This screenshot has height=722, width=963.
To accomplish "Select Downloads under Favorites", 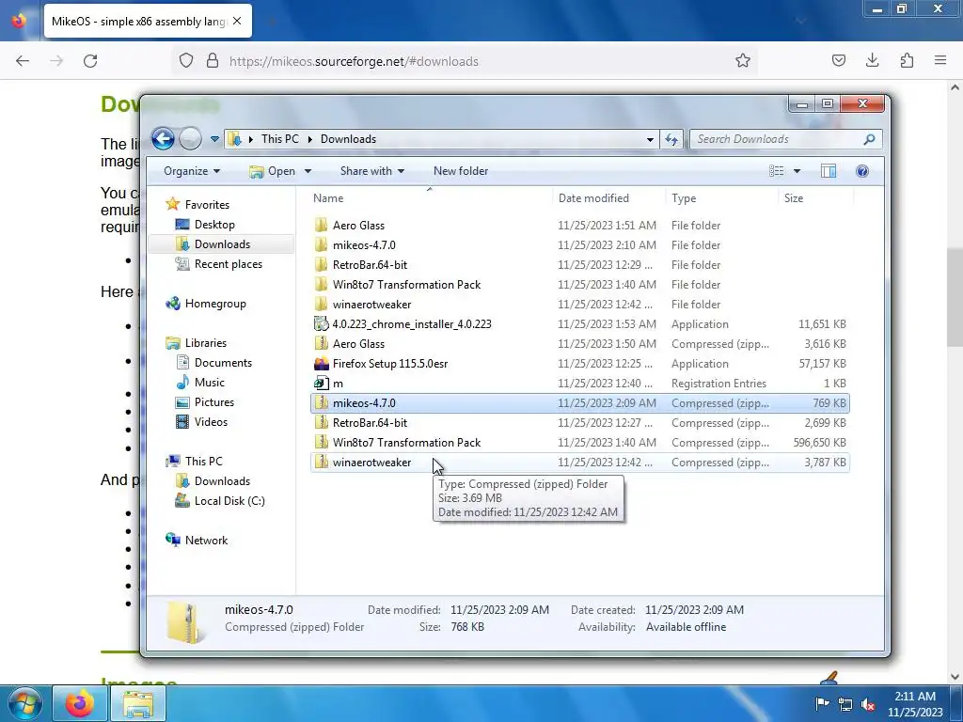I will tap(222, 244).
